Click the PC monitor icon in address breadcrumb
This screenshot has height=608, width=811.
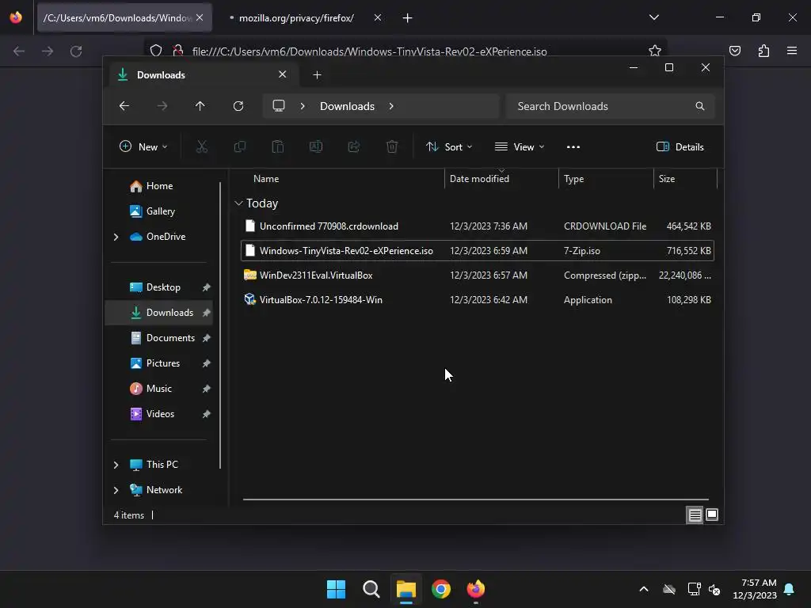pyautogui.click(x=279, y=106)
